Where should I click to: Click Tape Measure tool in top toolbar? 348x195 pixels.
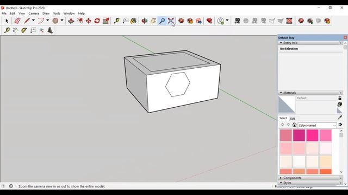click(116, 21)
